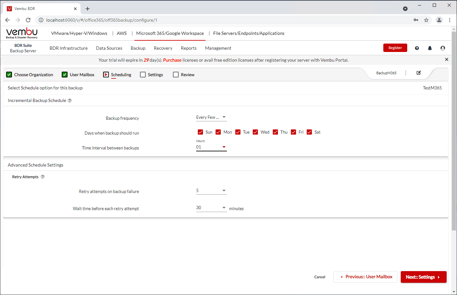Click the Register button
This screenshot has width=457, height=295.
(x=395, y=48)
